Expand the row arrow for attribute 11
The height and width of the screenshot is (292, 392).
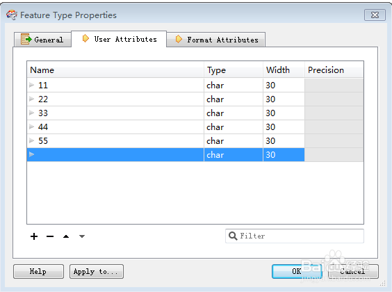31,85
